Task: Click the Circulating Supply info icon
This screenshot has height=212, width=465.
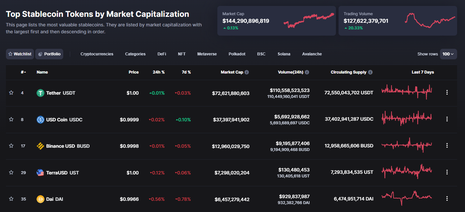Action: (x=370, y=72)
